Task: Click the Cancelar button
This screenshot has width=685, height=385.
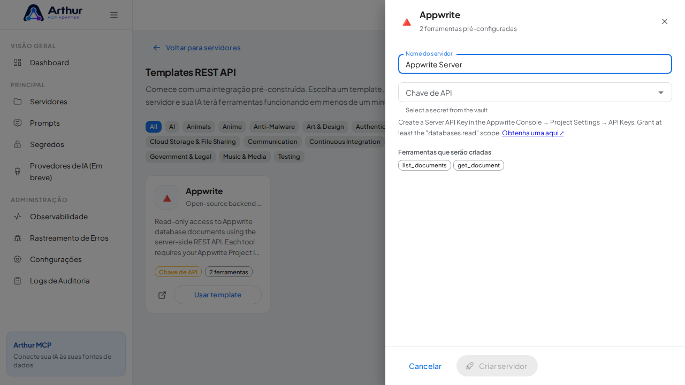Action: tap(425, 366)
